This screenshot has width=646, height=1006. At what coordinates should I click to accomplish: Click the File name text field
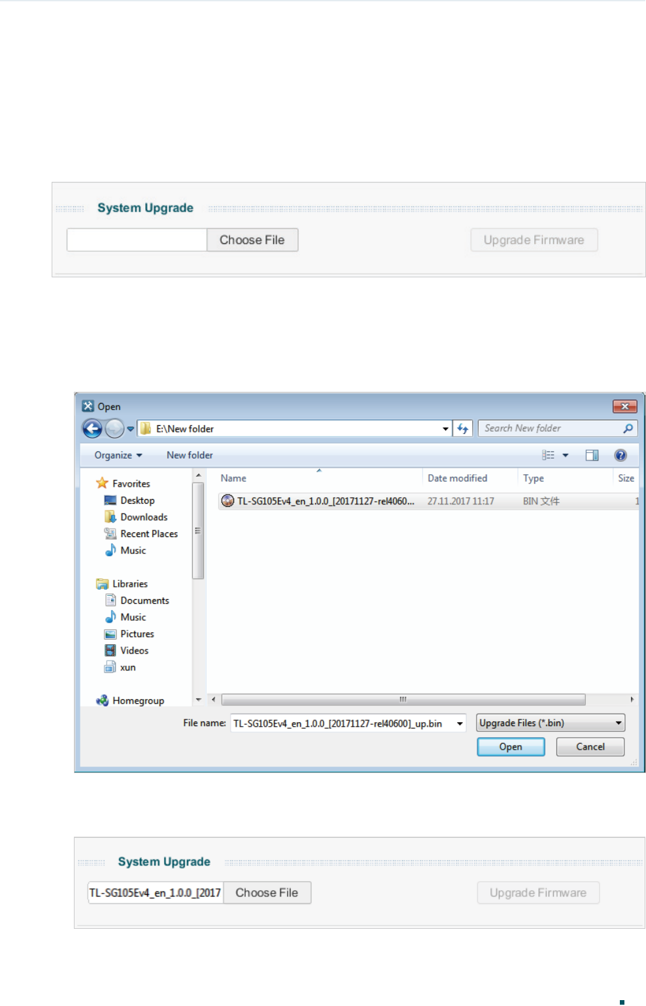point(343,723)
